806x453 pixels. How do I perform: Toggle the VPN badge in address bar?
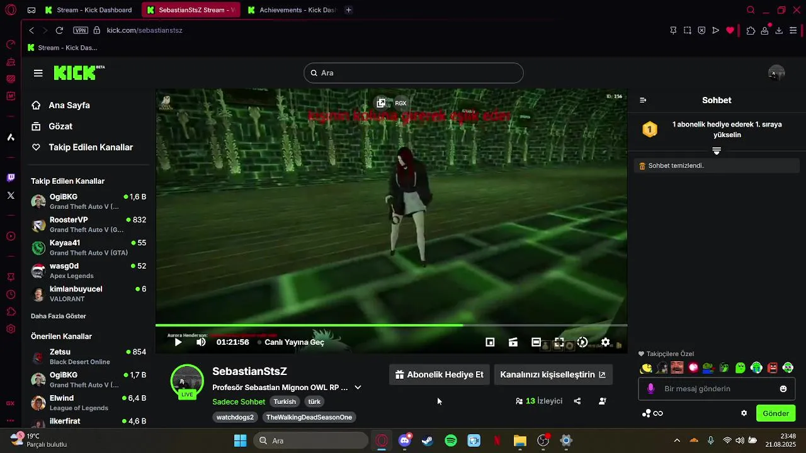click(x=81, y=30)
